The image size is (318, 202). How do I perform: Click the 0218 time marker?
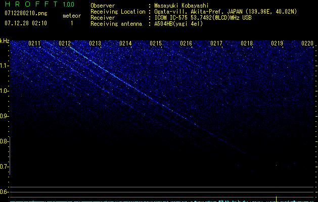pos(247,43)
